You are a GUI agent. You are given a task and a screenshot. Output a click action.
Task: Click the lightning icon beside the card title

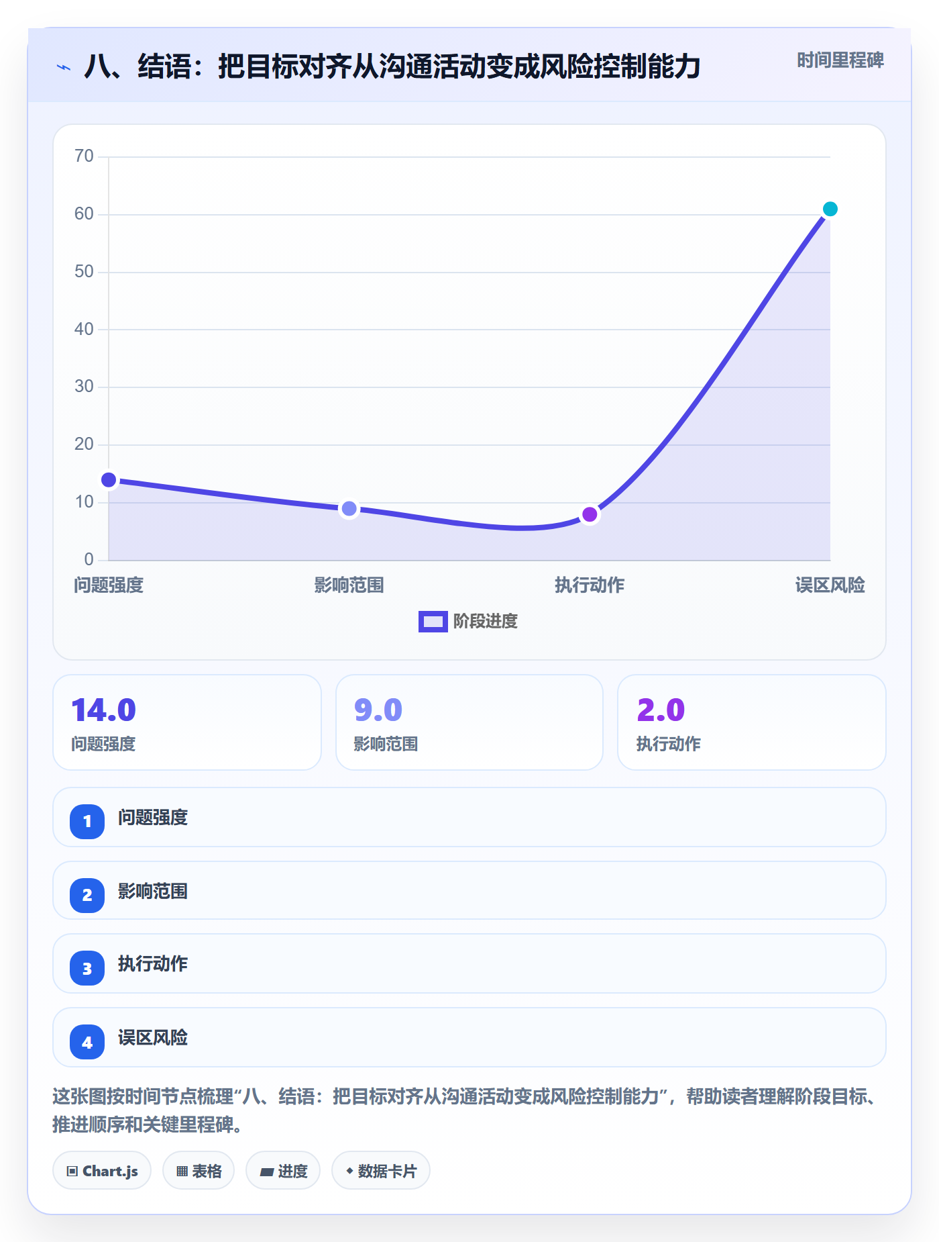tap(64, 67)
